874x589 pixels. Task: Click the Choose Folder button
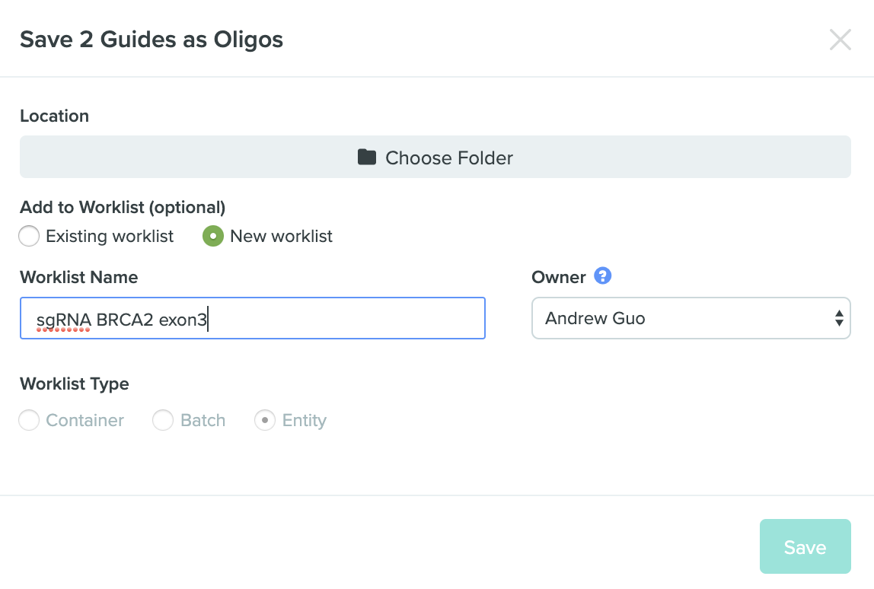435,157
